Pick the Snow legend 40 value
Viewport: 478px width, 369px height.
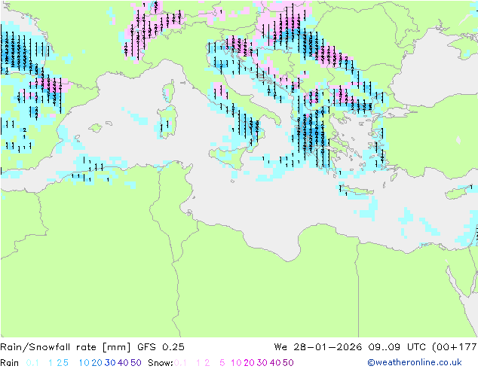[x=275, y=363]
